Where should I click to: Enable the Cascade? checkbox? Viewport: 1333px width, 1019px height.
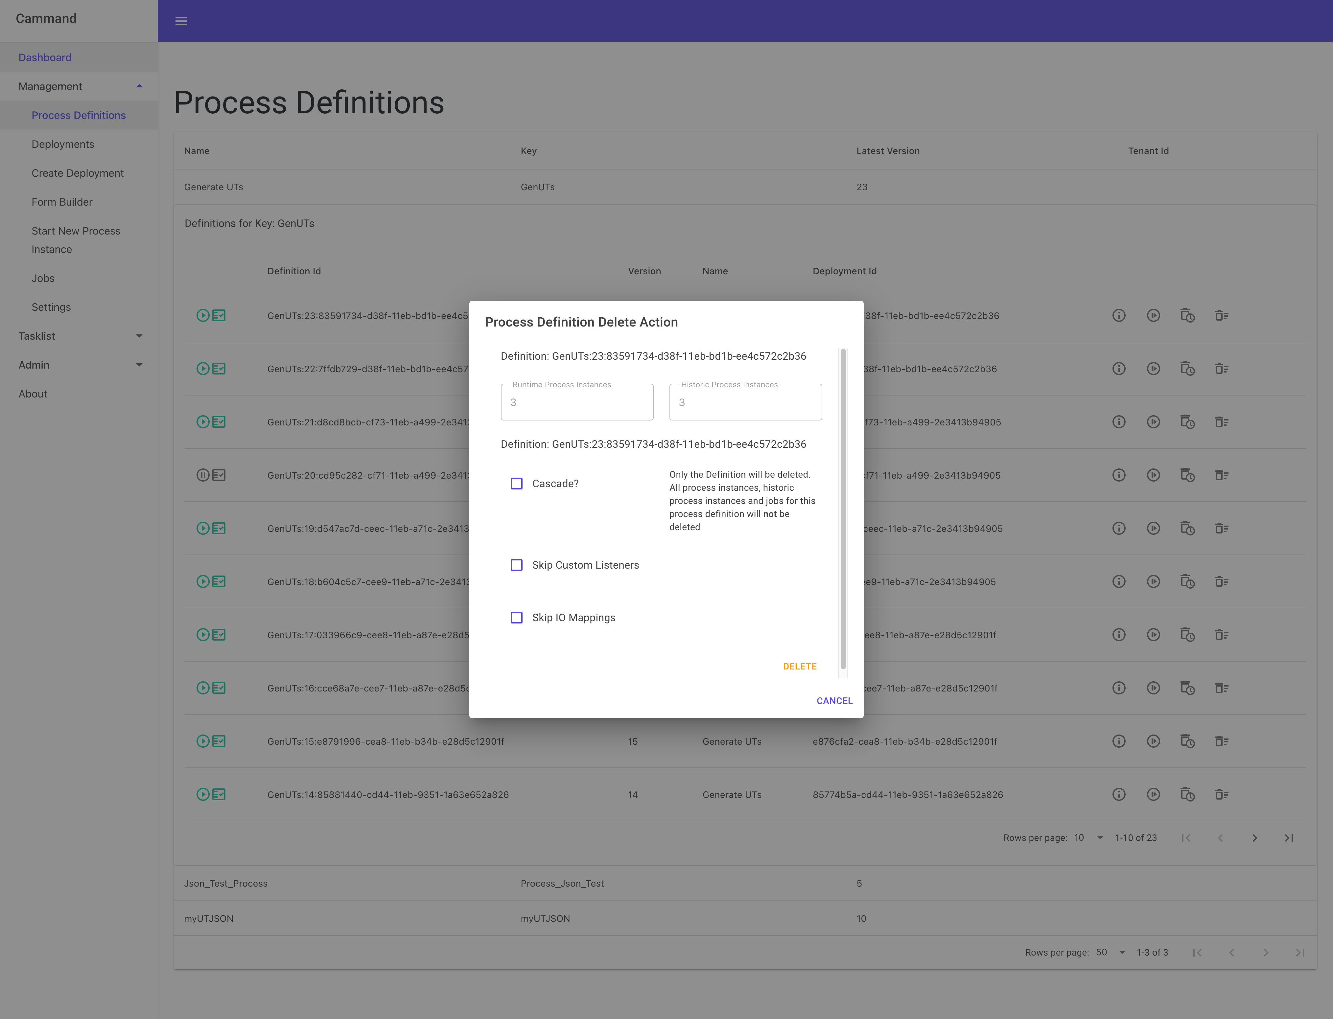click(x=516, y=484)
